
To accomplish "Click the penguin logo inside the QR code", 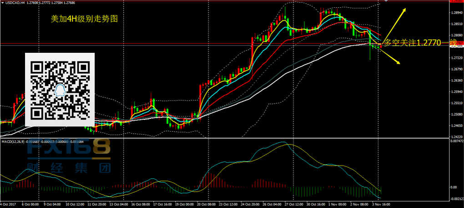I will [x=60, y=91].
